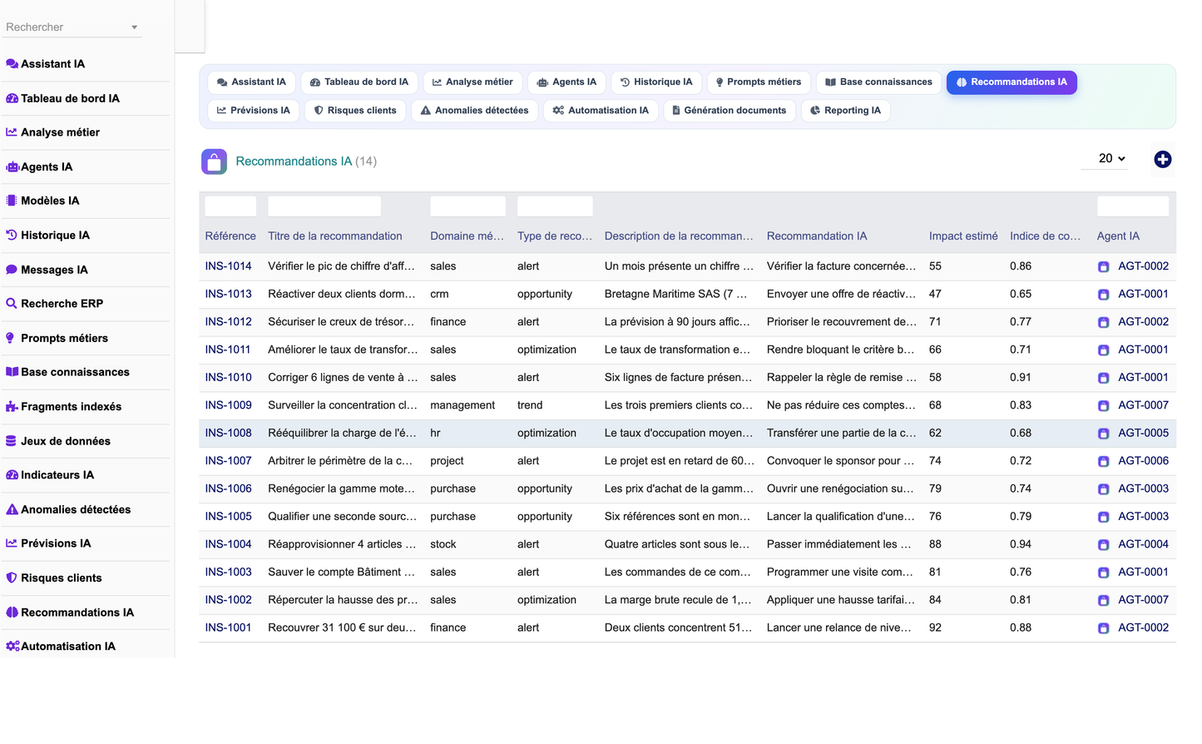Image resolution: width=1202 pixels, height=744 pixels.
Task: Click the Titre de la recommandation filter field
Action: (x=324, y=206)
